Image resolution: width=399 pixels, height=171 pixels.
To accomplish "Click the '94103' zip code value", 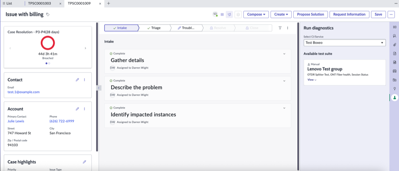I will (13, 145).
